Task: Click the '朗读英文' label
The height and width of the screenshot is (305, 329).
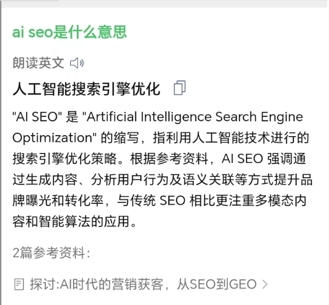Action: point(38,63)
